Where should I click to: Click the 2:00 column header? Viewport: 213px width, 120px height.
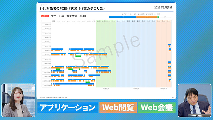[139, 21]
